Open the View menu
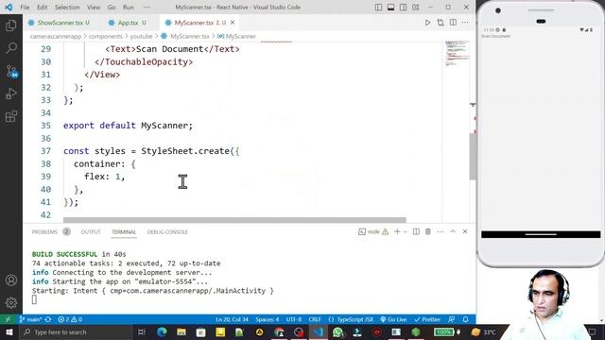 coord(94,8)
